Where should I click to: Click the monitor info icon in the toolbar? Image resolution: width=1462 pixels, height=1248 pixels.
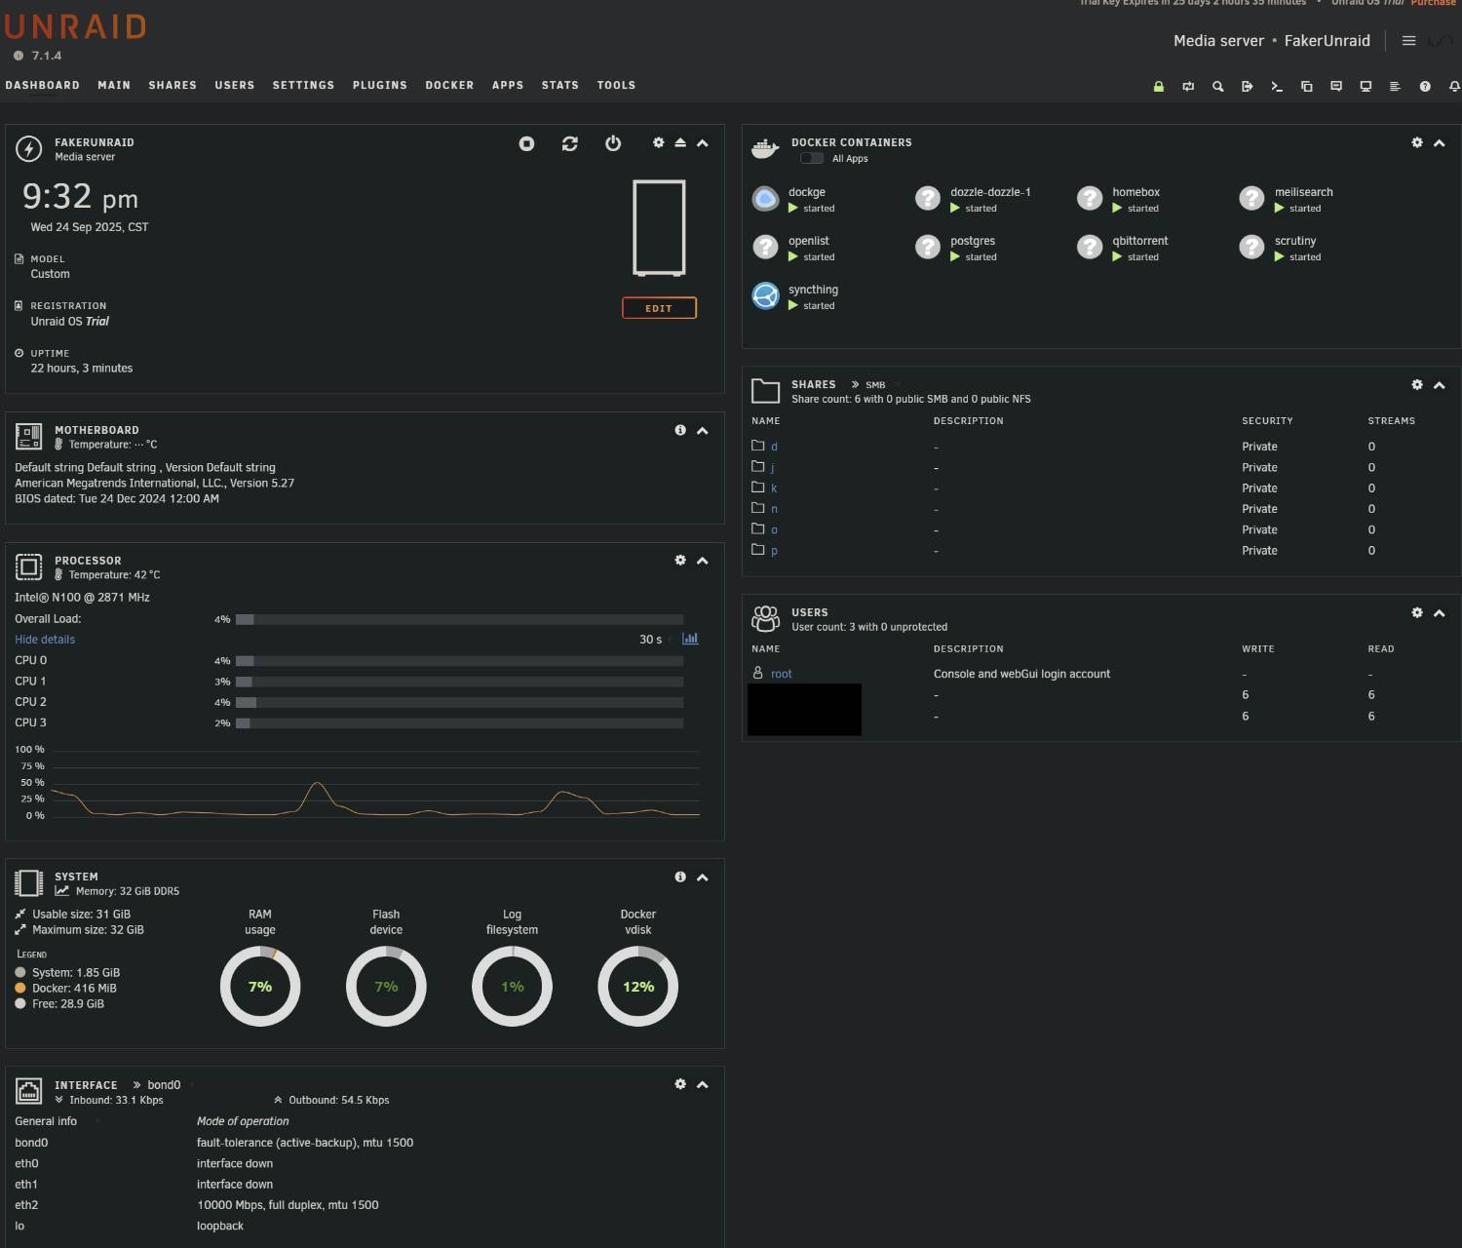1366,87
